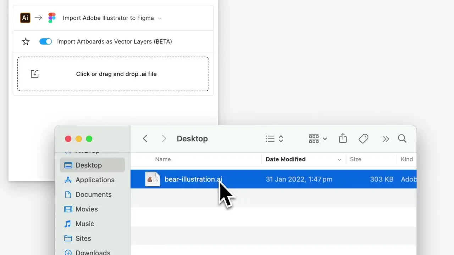
Task: Click the back navigation arrow in Finder
Action: click(145, 138)
